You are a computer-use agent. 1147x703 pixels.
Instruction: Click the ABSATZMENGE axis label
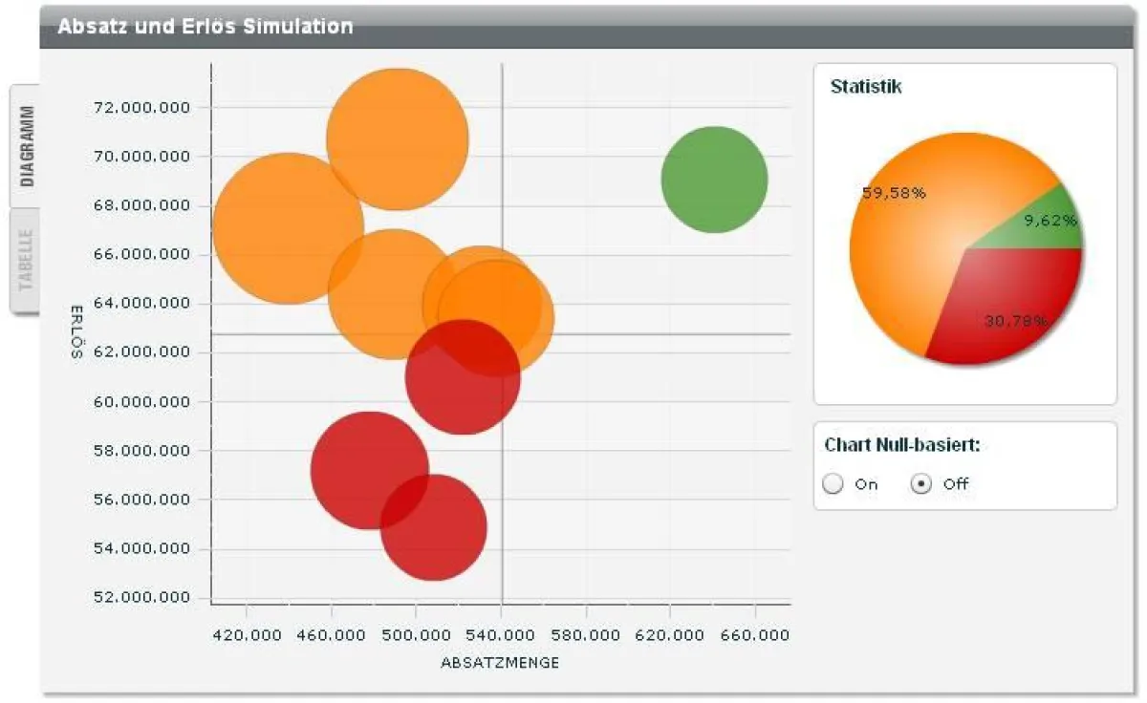coord(499,662)
